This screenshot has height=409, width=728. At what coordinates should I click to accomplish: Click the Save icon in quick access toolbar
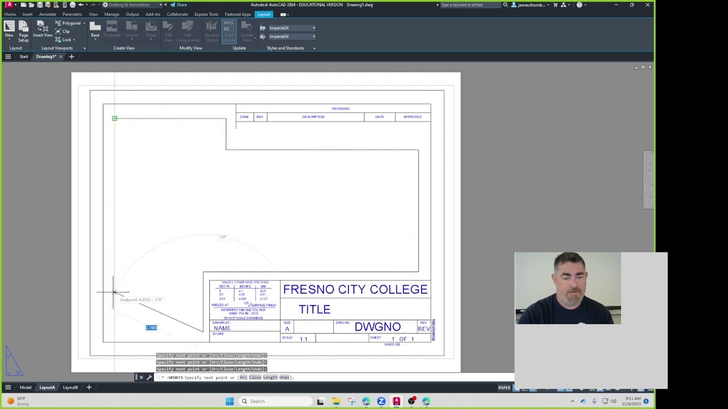pyautogui.click(x=39, y=5)
